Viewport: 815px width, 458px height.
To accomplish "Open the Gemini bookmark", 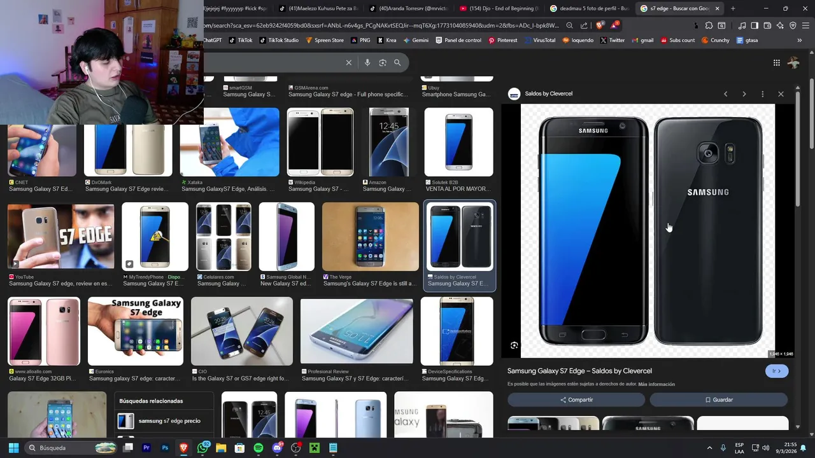I will [x=415, y=40].
